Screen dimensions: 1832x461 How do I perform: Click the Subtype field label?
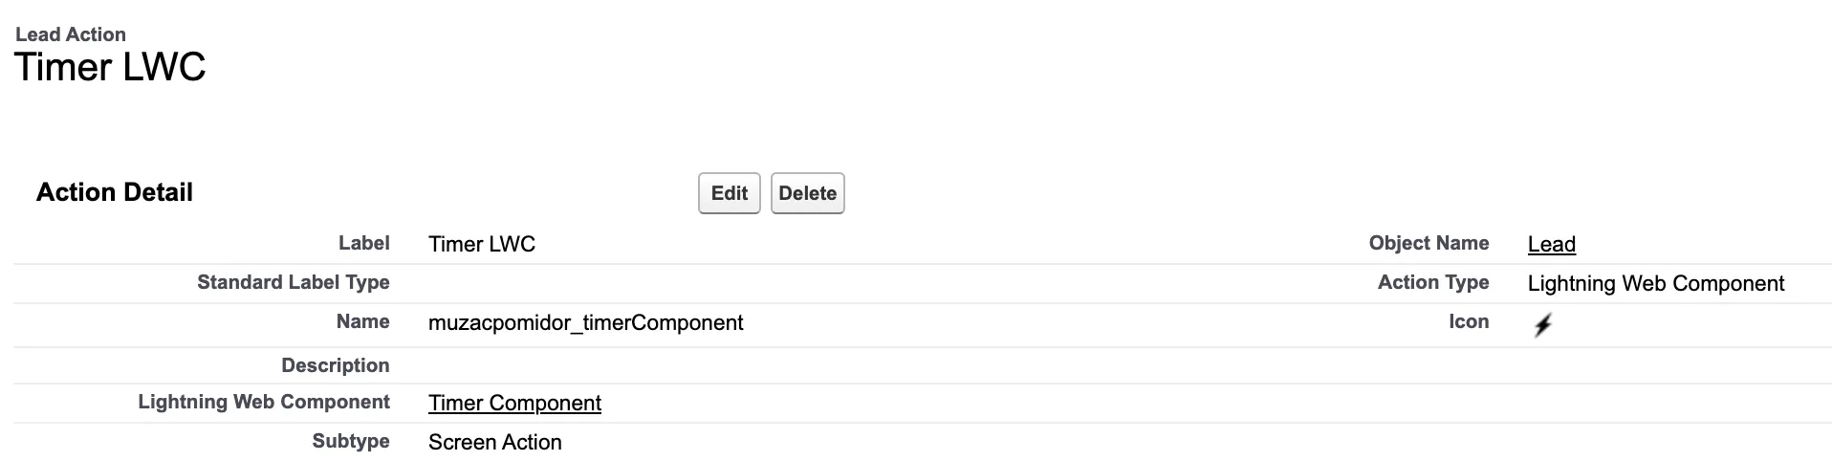pos(350,442)
